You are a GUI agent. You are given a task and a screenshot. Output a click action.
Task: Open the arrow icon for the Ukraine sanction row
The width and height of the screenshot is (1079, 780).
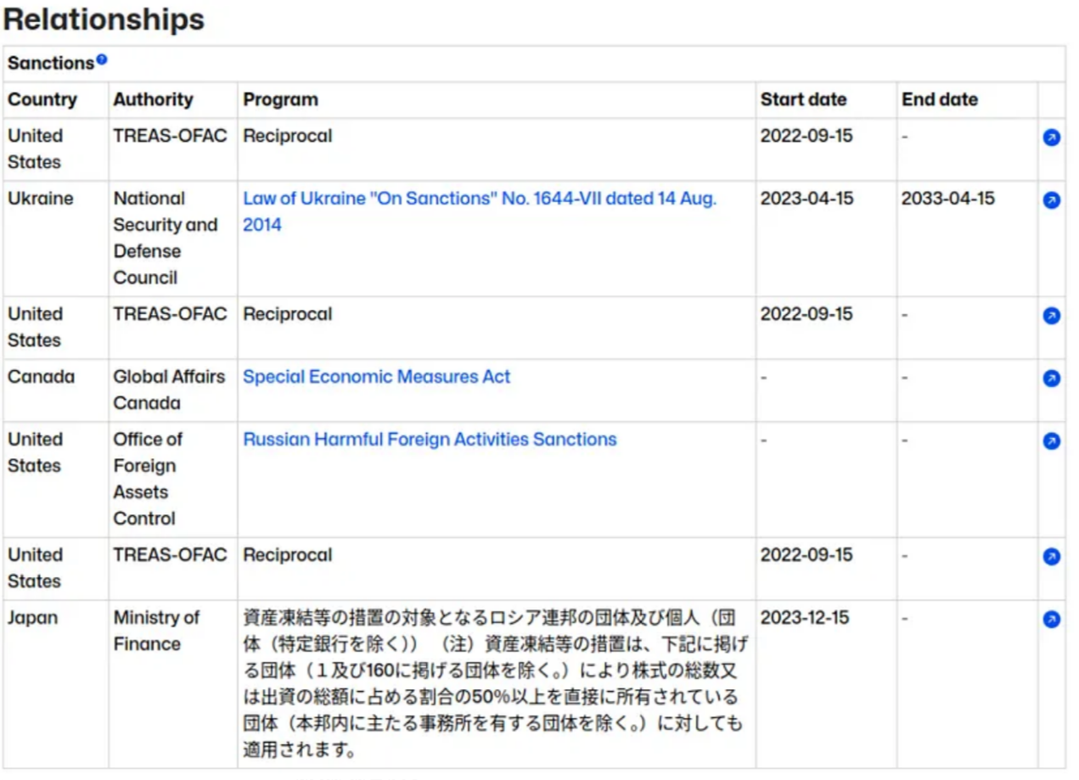click(x=1051, y=200)
